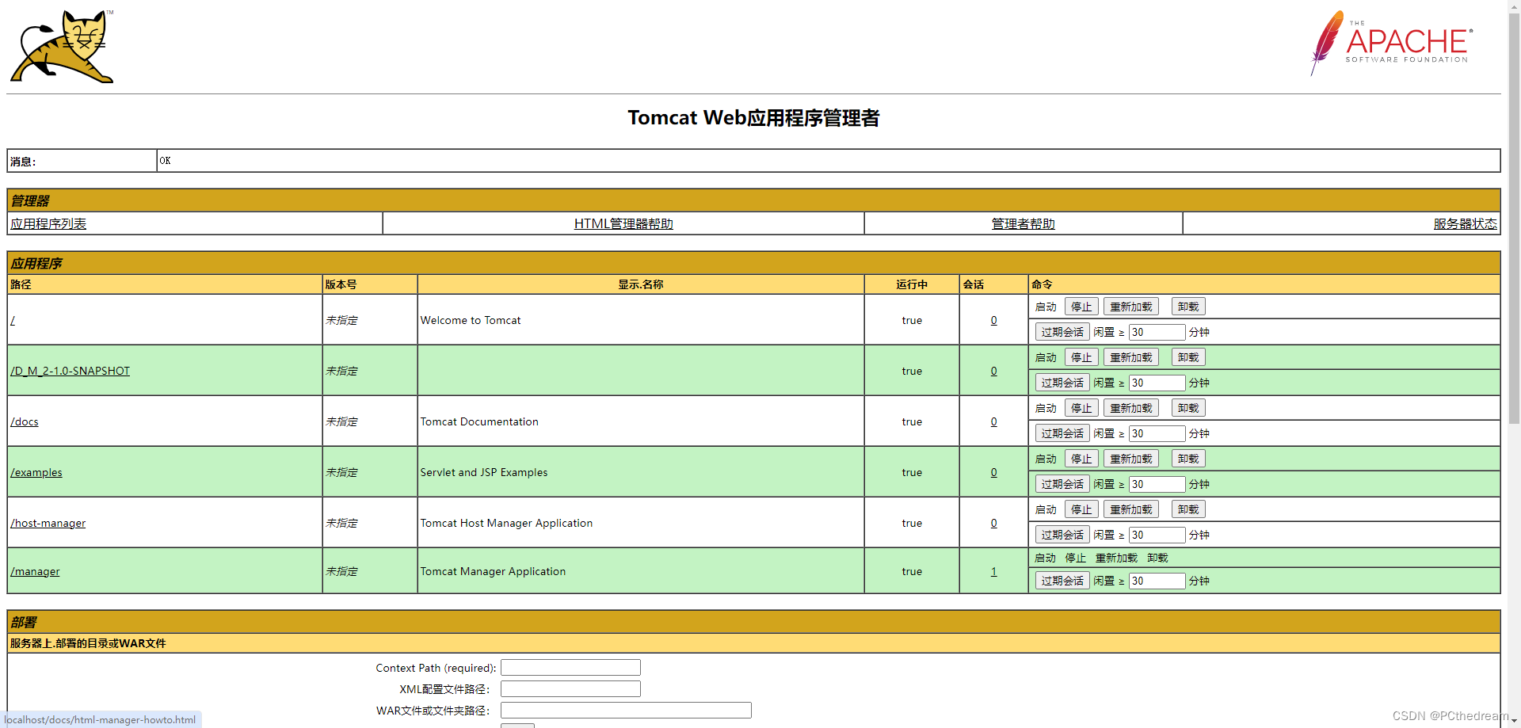The width and height of the screenshot is (1521, 728).
Task: Click the page vertical scrollbar
Action: [1514, 218]
